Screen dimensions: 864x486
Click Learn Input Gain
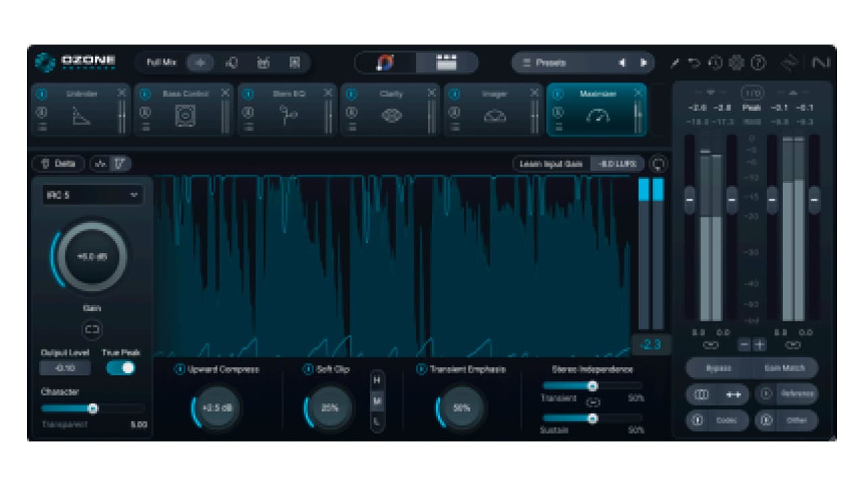[551, 164]
